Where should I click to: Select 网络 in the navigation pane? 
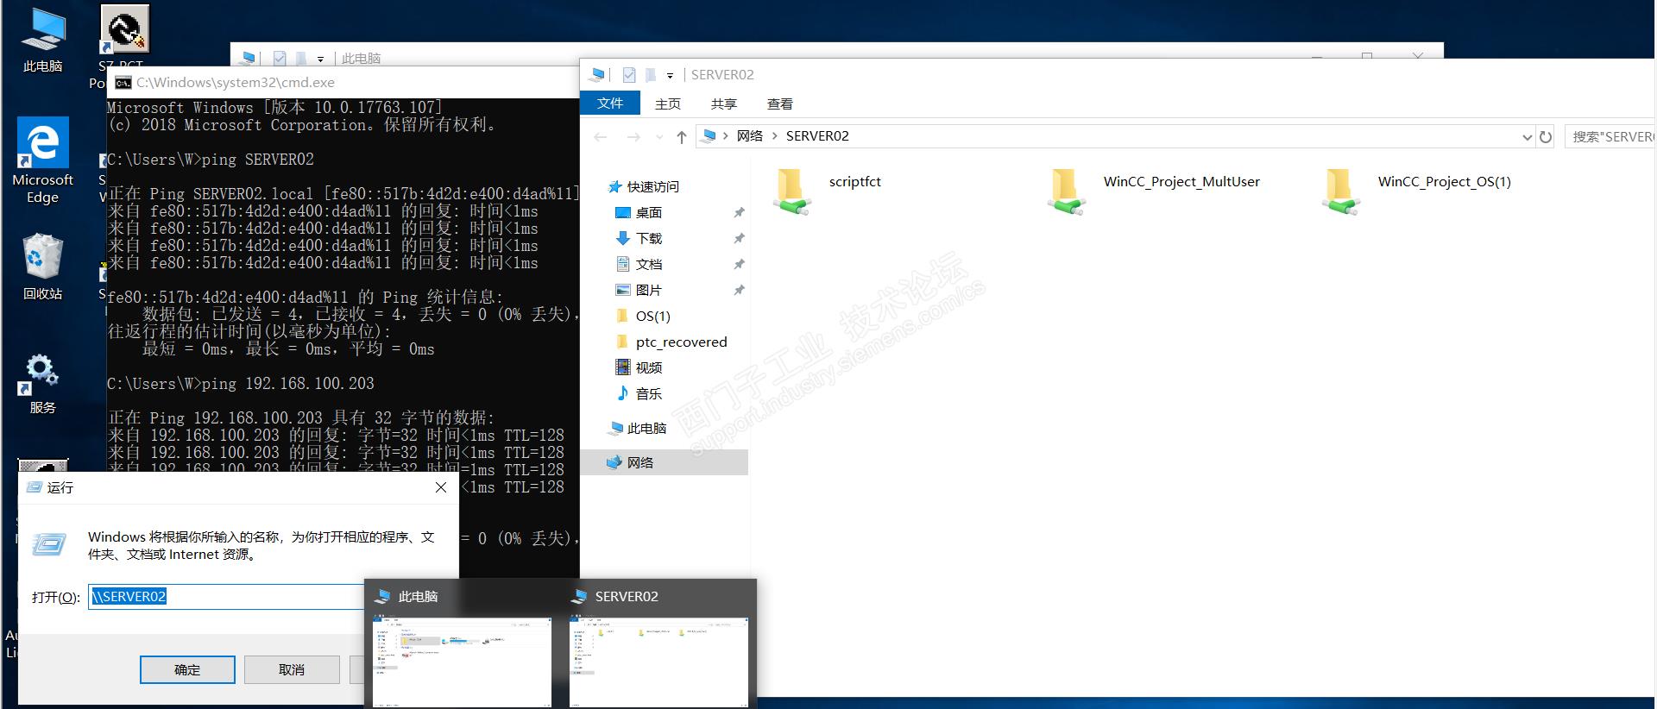pyautogui.click(x=665, y=462)
